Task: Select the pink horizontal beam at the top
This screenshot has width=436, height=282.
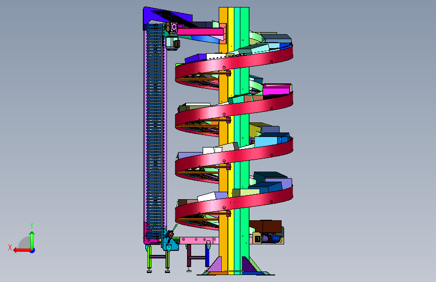Action: 200,32
